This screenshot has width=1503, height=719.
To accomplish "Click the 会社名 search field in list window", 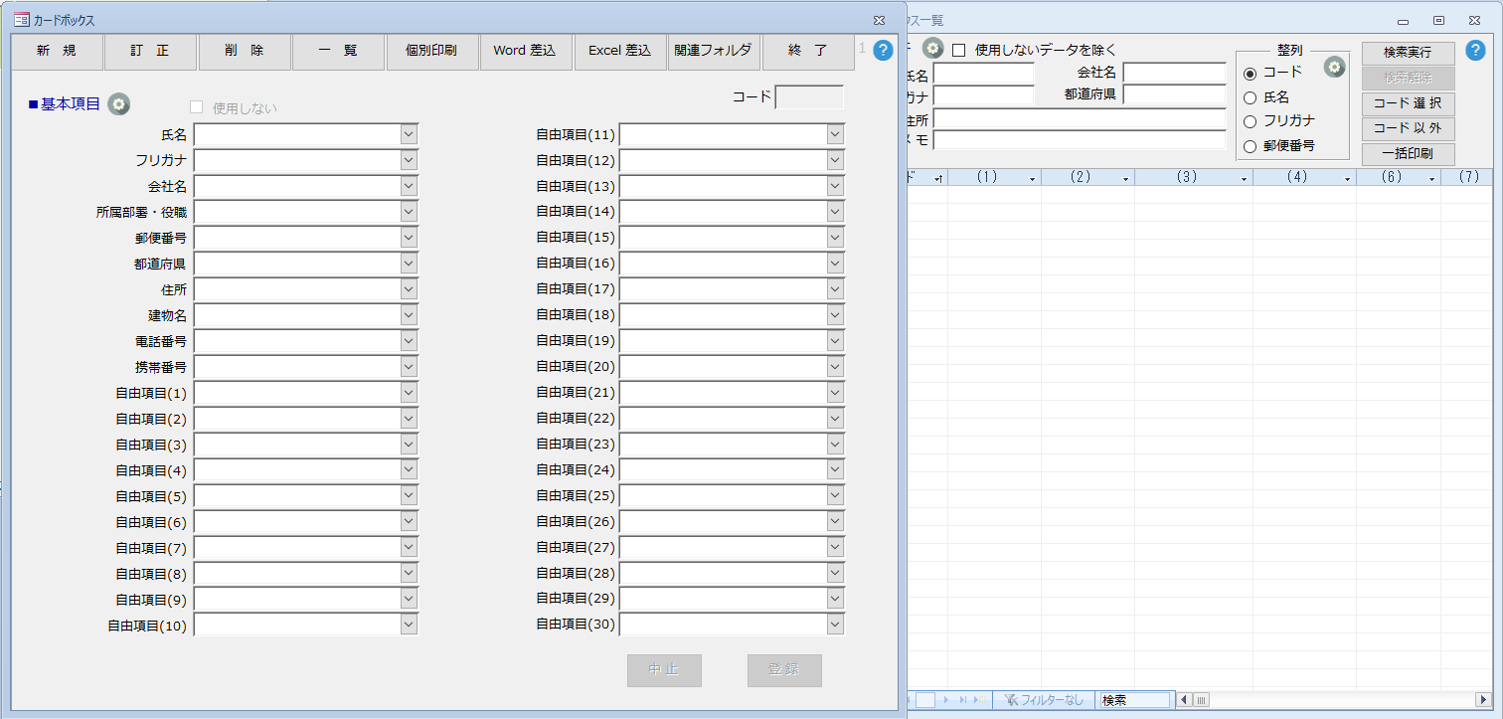I will 1175,73.
